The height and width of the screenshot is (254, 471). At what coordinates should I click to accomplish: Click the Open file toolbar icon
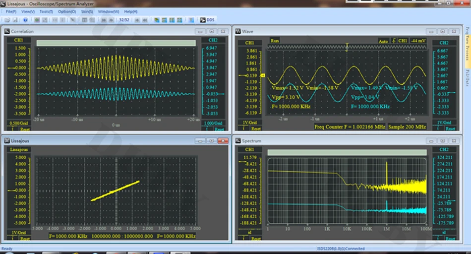(x=7, y=20)
